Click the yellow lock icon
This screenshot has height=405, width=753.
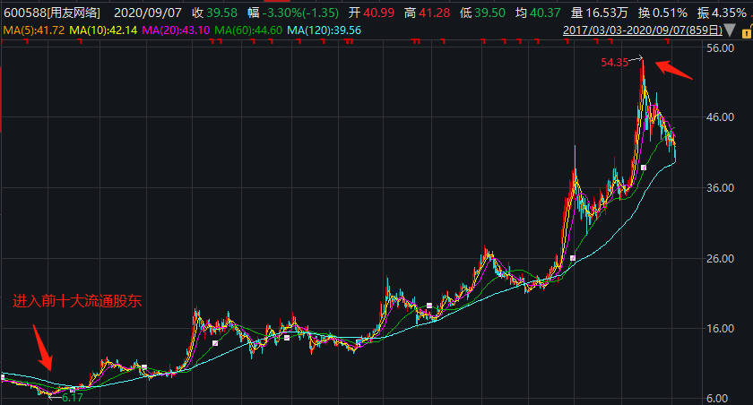point(748,32)
